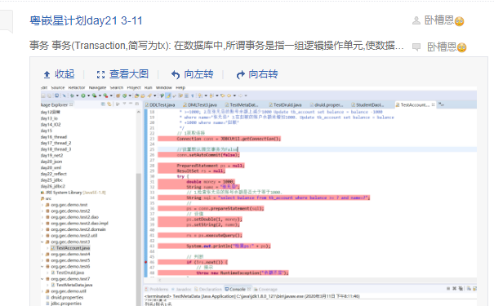Expand the org.gec.demo.test package
The image size is (494, 306).
[42, 205]
